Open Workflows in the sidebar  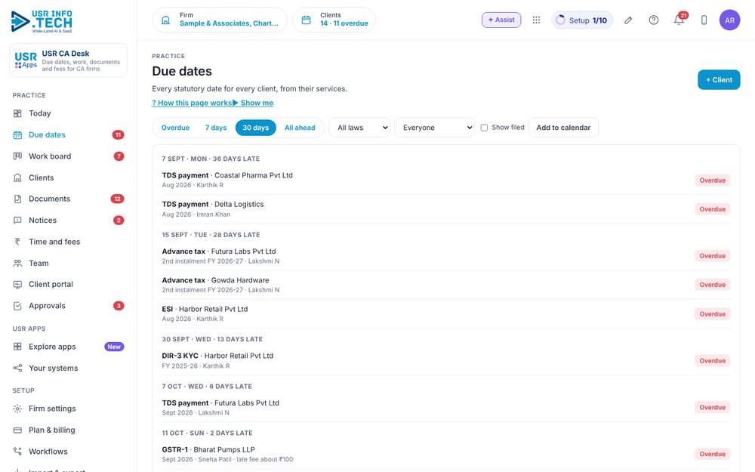tap(69, 452)
